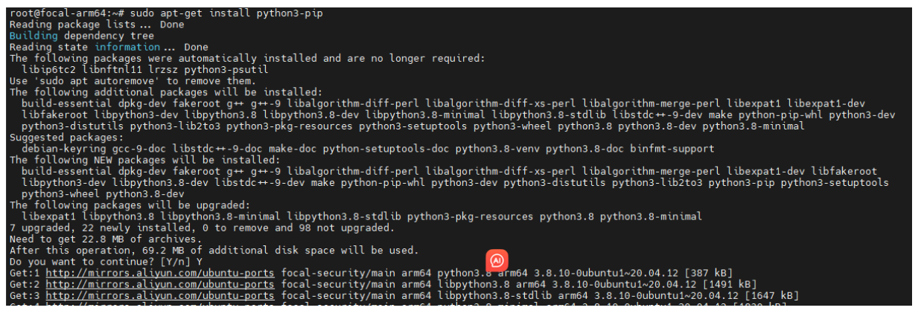The height and width of the screenshot is (325, 921).
Task: Follow the Get:2 mirrors.aliyun.com link
Action: [x=160, y=284]
